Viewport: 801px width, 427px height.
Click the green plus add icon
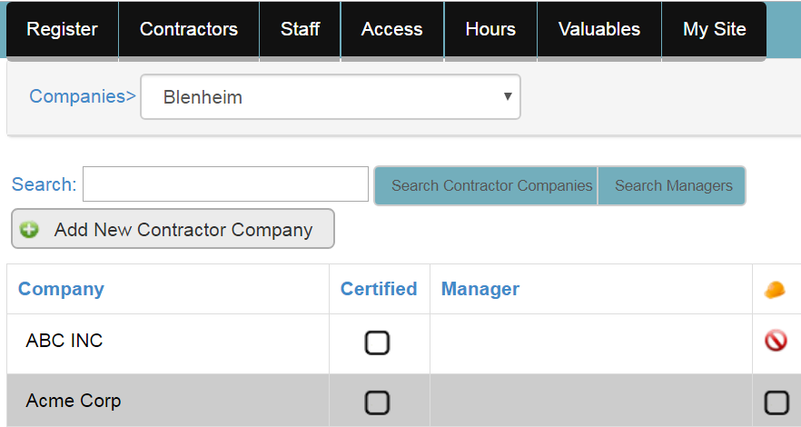coord(30,230)
